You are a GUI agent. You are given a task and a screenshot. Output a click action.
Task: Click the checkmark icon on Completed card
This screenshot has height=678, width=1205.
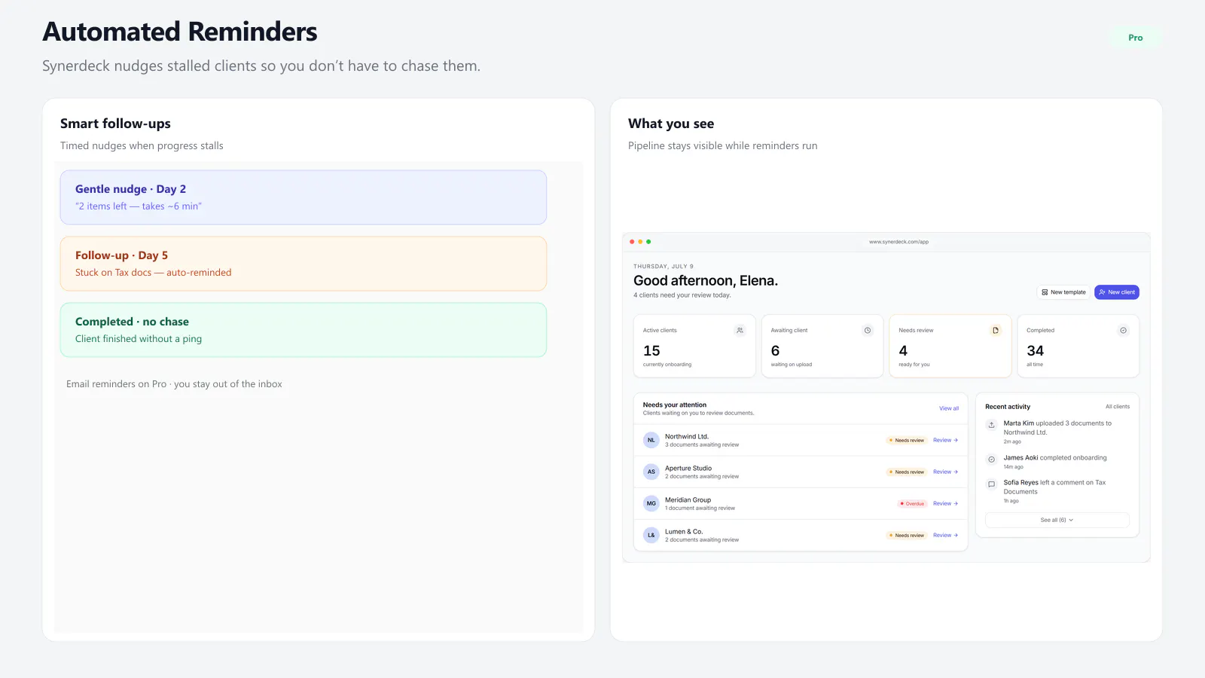tap(1123, 330)
